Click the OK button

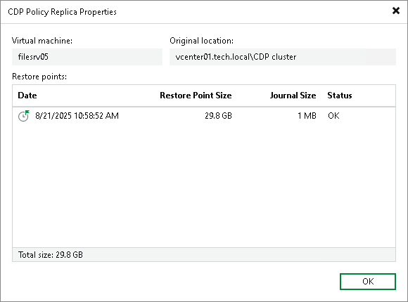point(368,281)
